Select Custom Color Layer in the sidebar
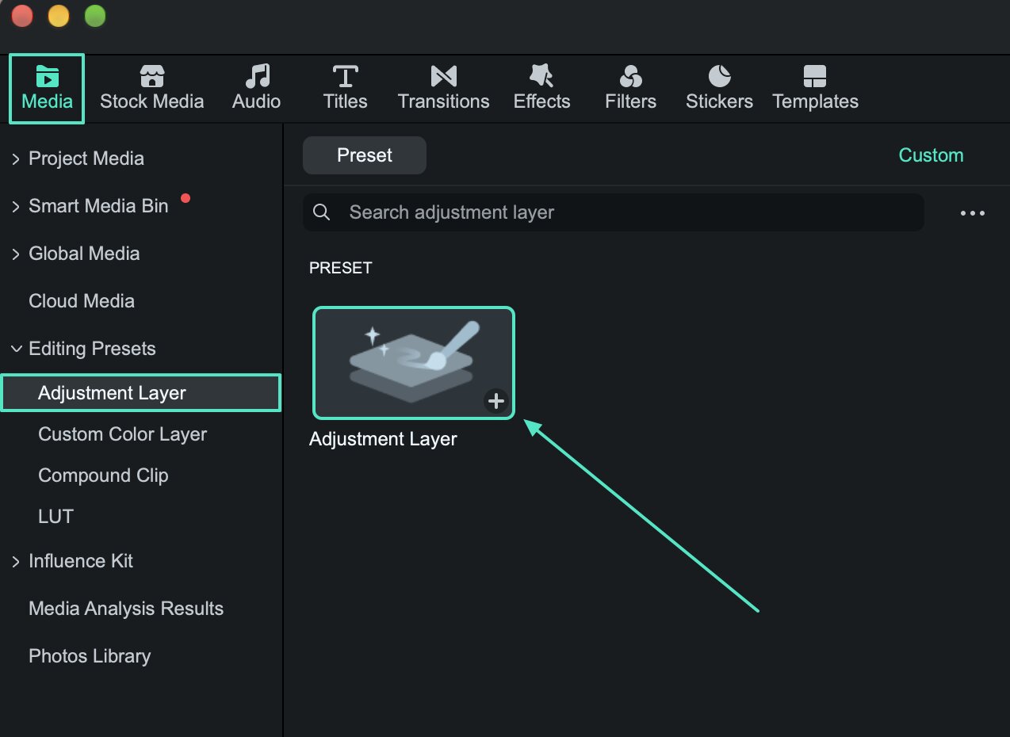This screenshot has height=737, width=1010. pos(122,434)
